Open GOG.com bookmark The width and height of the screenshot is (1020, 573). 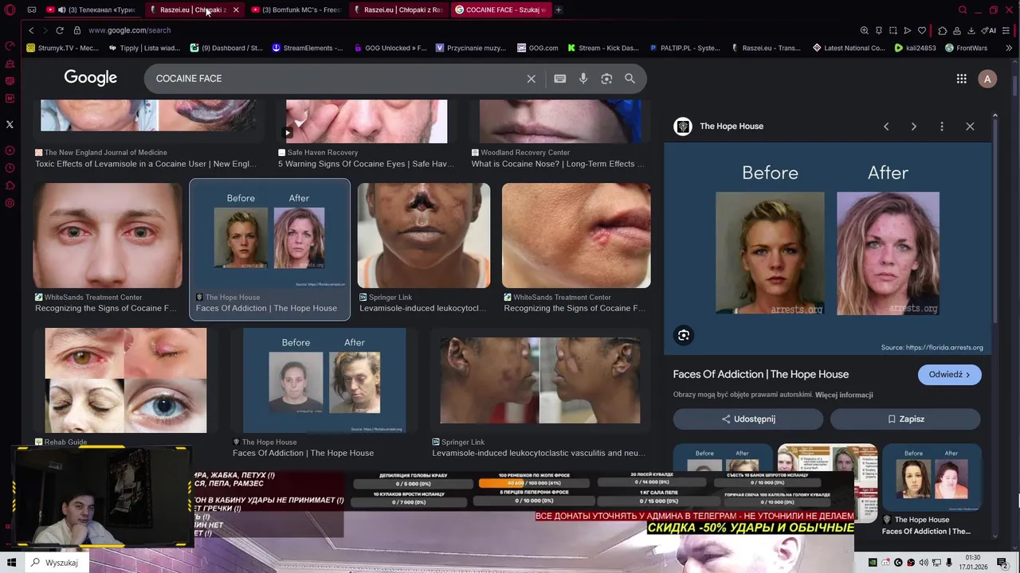pos(537,48)
